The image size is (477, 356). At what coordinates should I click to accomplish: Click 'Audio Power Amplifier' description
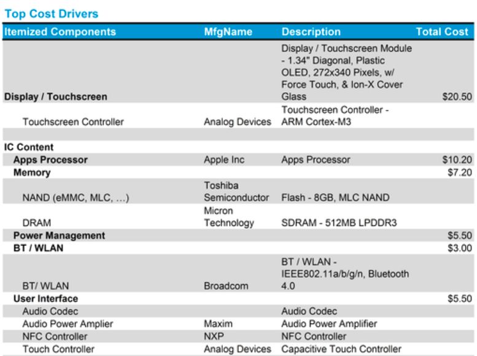click(x=329, y=323)
